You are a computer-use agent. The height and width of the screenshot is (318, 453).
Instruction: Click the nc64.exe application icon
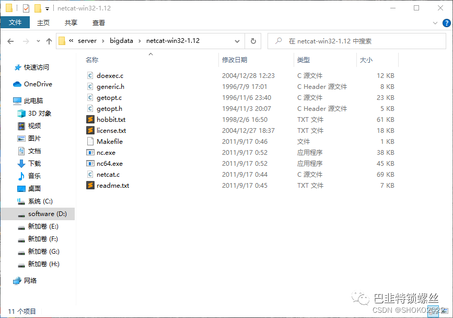pyautogui.click(x=90, y=163)
